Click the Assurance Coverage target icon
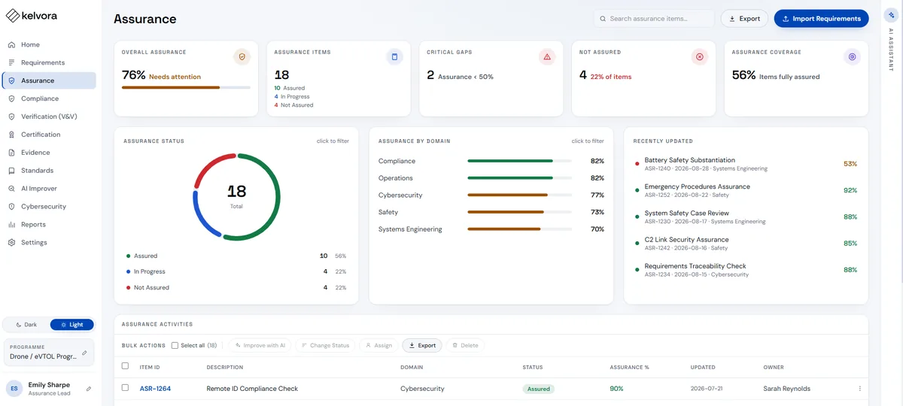 [852, 56]
